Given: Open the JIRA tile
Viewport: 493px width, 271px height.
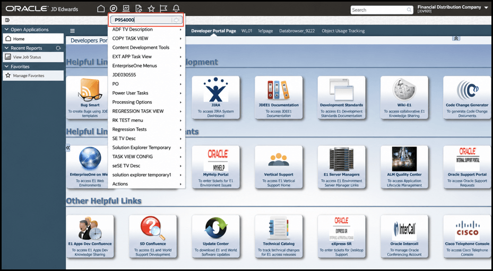Looking at the screenshot, I should click(x=215, y=98).
